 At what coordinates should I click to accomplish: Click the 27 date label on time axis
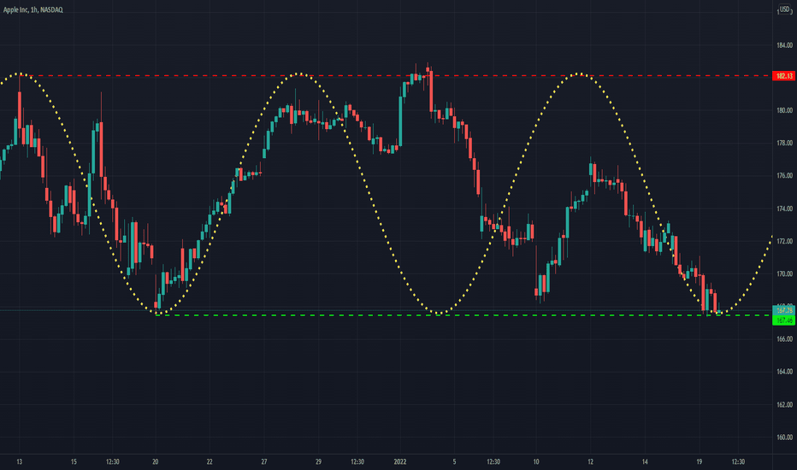point(263,461)
